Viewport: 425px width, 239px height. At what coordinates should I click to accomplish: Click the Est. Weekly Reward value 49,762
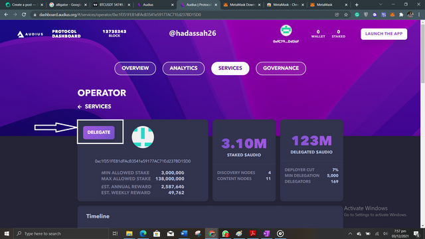click(x=176, y=193)
